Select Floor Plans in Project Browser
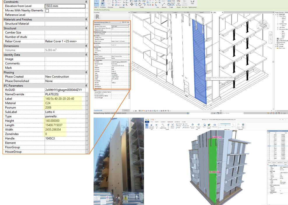Image resolution: width=288 pixels, height=205 pixels. [x=282, y=16]
